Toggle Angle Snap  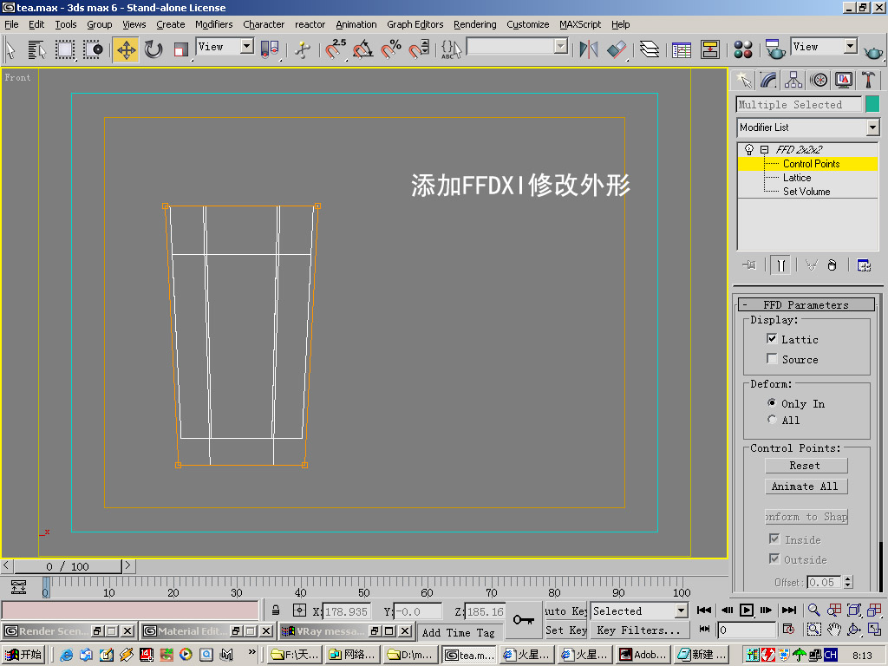point(363,49)
